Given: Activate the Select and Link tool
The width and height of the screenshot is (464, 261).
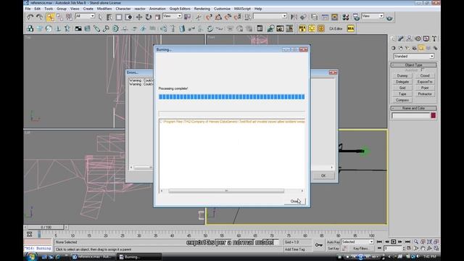Looking at the screenshot, I should click(x=50, y=17).
